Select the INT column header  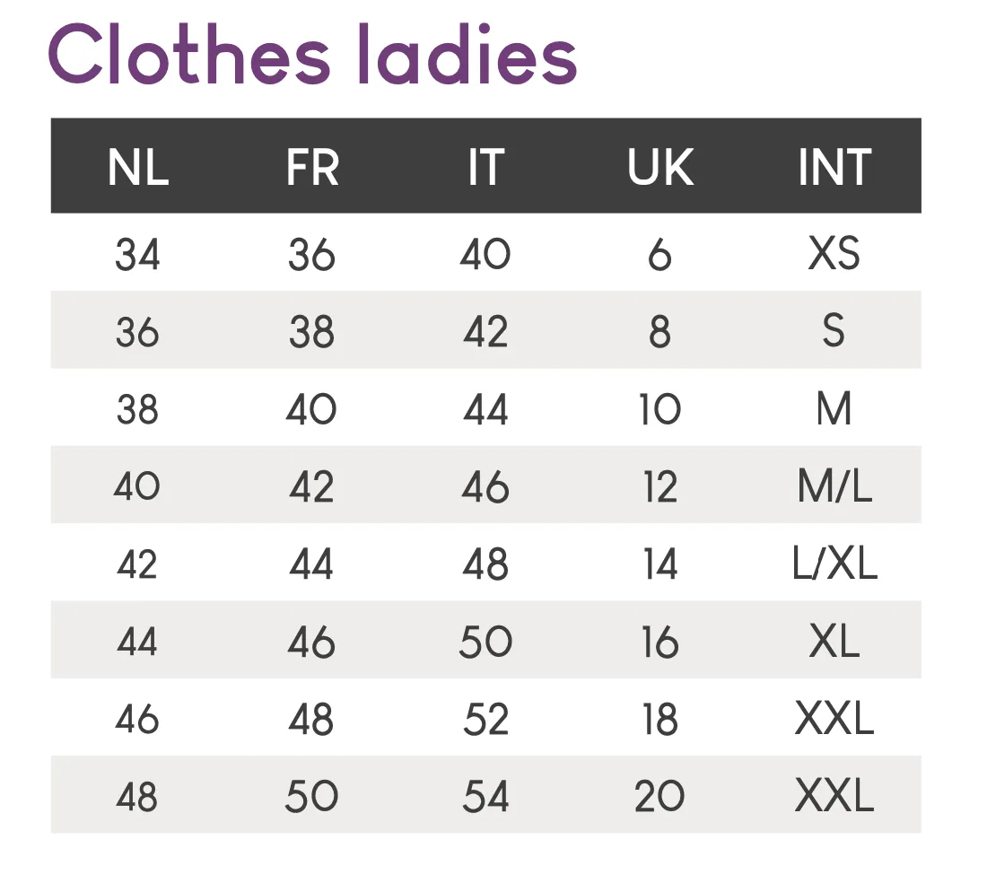point(834,168)
